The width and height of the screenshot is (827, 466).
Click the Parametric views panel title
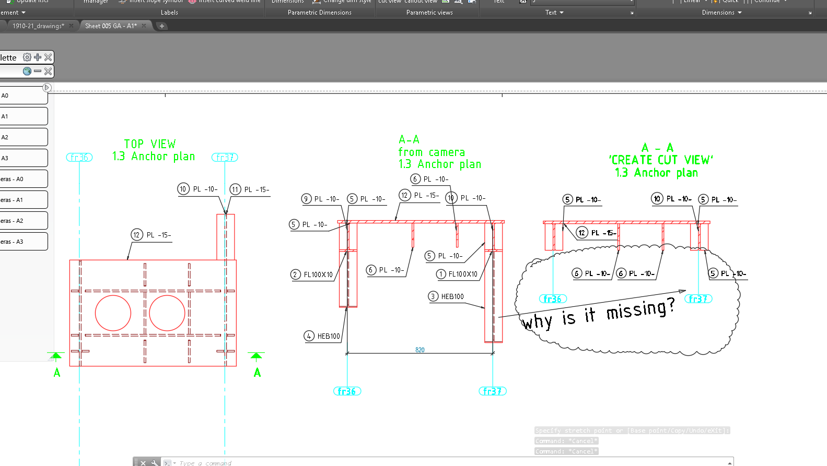(x=429, y=13)
